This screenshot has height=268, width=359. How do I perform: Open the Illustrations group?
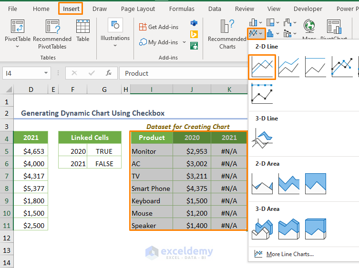pos(115,32)
